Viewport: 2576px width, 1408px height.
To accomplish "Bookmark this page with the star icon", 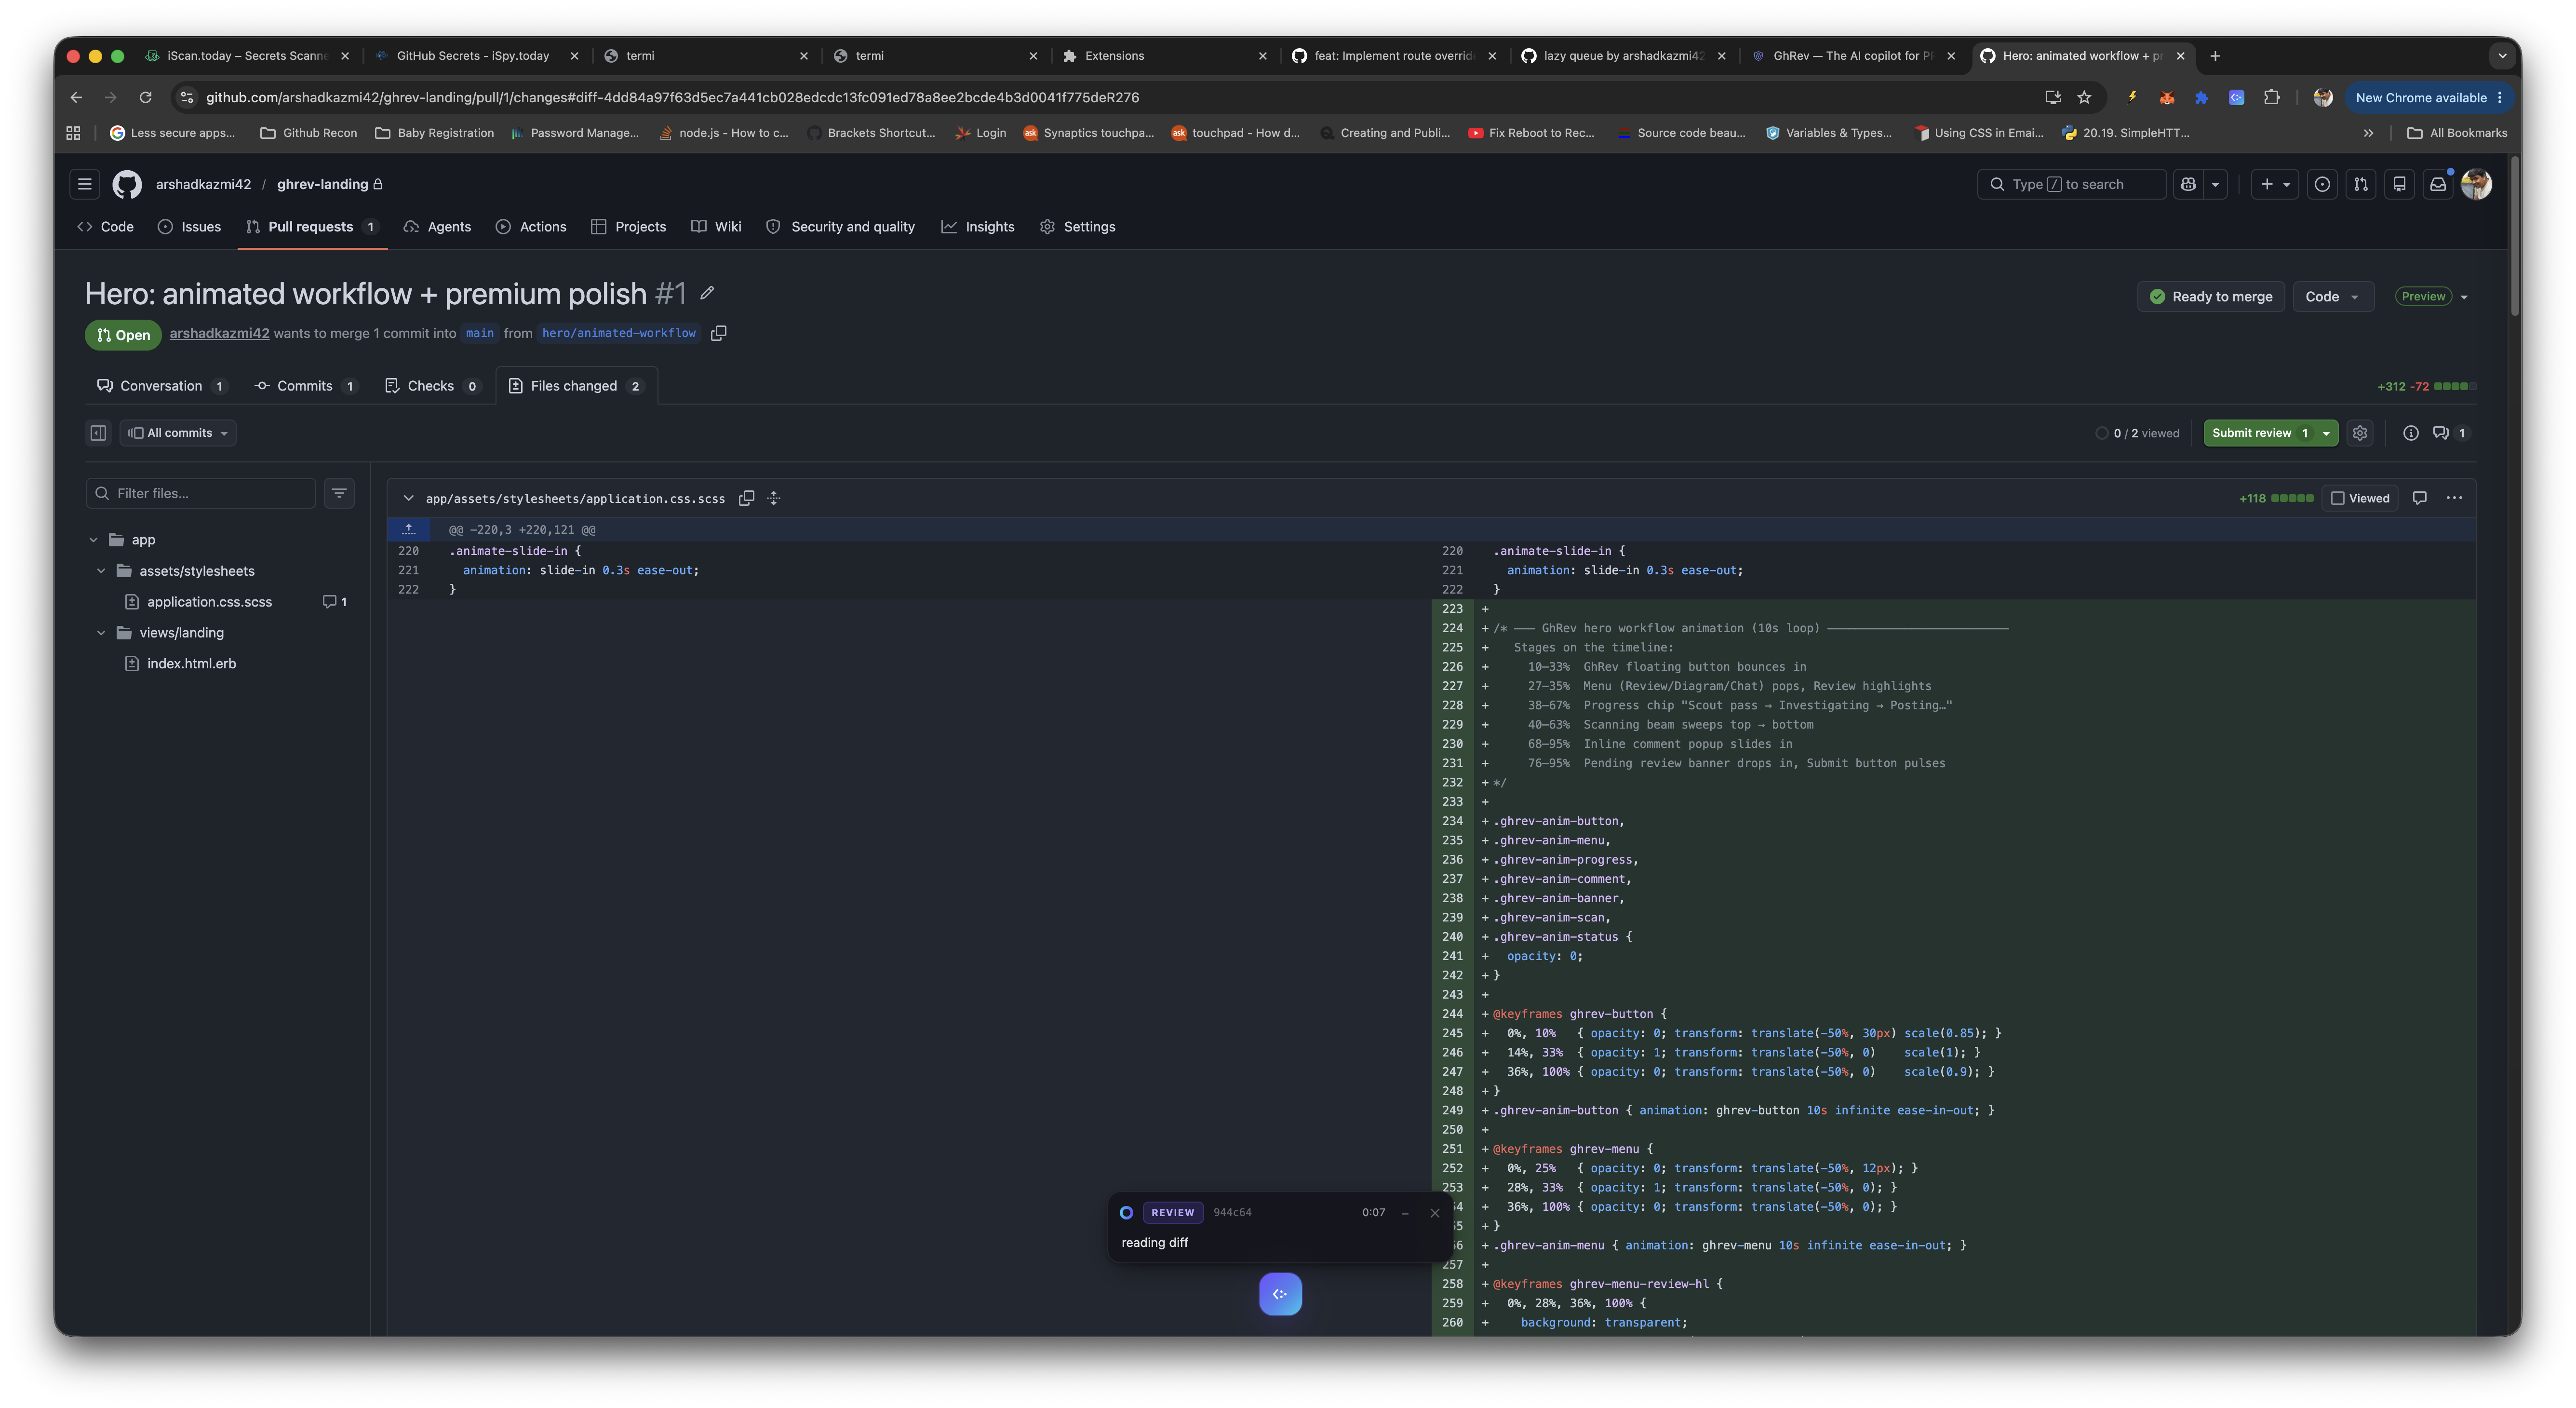I will [x=2084, y=97].
